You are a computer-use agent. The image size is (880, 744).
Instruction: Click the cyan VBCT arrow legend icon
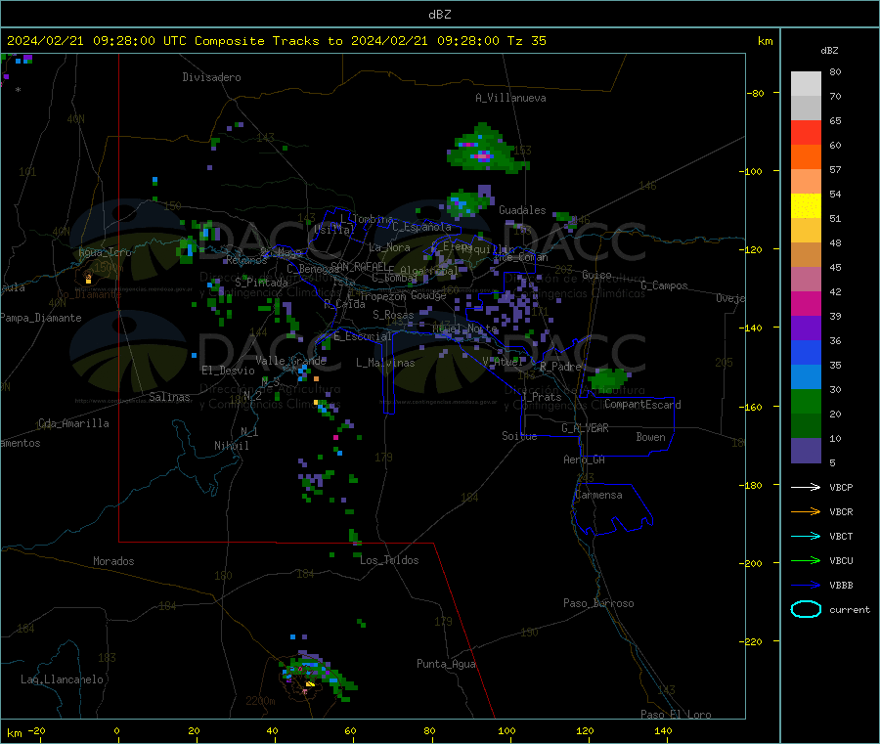(x=806, y=537)
